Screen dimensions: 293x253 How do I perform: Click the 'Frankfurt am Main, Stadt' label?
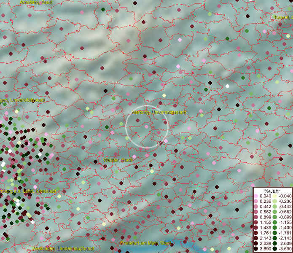tap(145, 243)
